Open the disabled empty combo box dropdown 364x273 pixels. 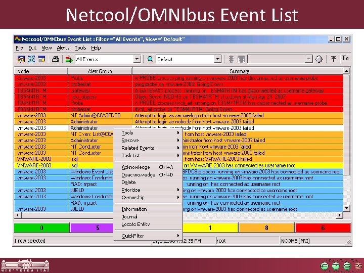tap(308, 59)
